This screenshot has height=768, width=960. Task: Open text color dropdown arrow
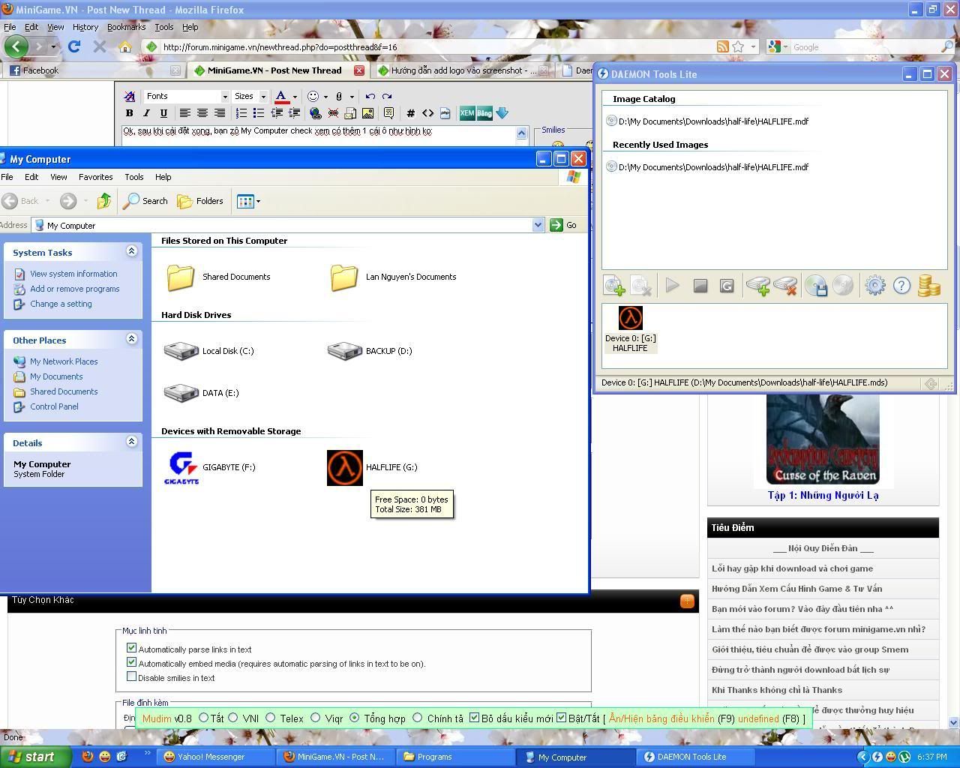click(295, 97)
